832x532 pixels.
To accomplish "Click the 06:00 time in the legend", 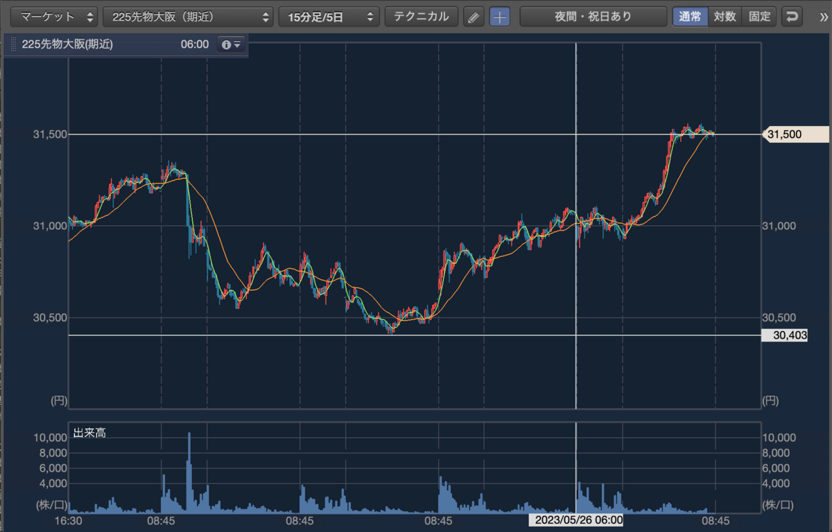I will coord(195,44).
